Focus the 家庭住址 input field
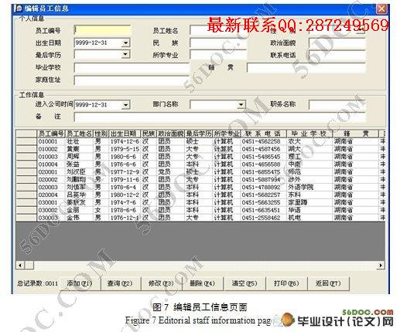The height and width of the screenshot is (332, 400). click(132, 80)
